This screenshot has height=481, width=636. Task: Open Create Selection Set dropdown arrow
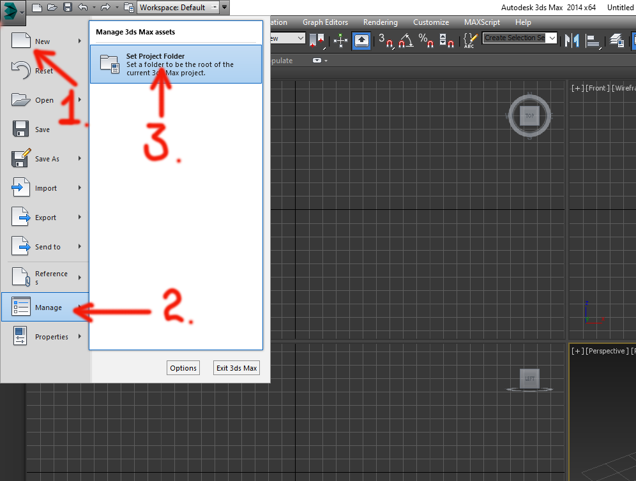552,38
